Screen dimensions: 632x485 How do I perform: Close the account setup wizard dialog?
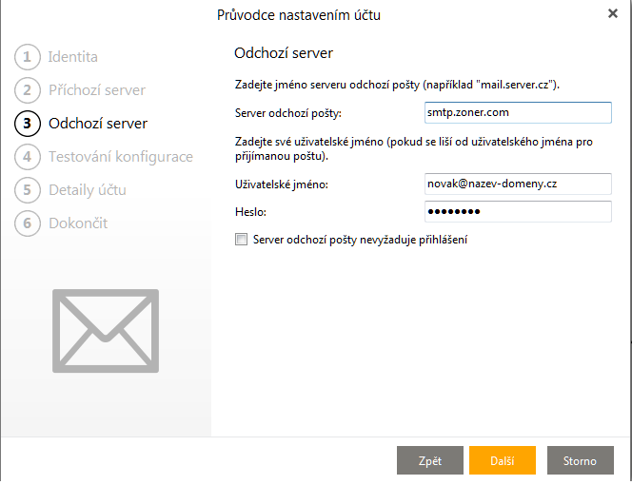click(x=613, y=13)
